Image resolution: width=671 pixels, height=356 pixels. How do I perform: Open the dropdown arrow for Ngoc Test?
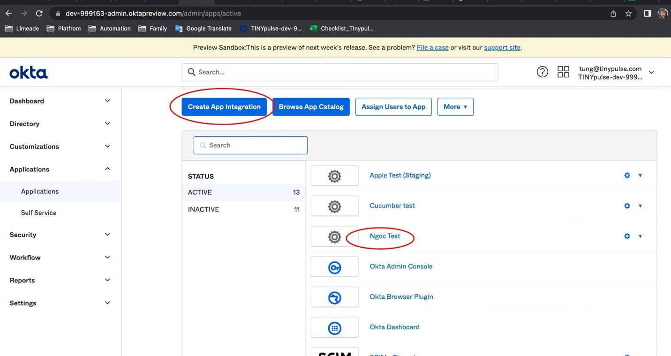coord(640,237)
